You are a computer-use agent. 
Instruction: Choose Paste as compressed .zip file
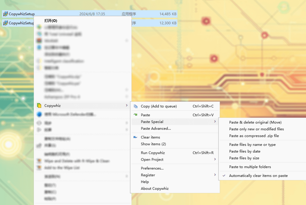tap(263, 136)
